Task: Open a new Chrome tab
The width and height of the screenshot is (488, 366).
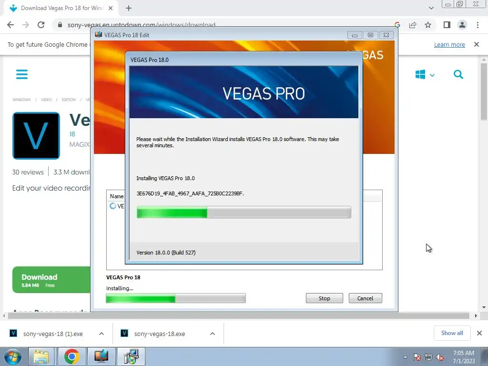Action: [129, 8]
